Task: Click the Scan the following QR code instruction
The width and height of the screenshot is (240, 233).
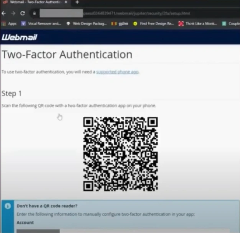Action: click(79, 106)
